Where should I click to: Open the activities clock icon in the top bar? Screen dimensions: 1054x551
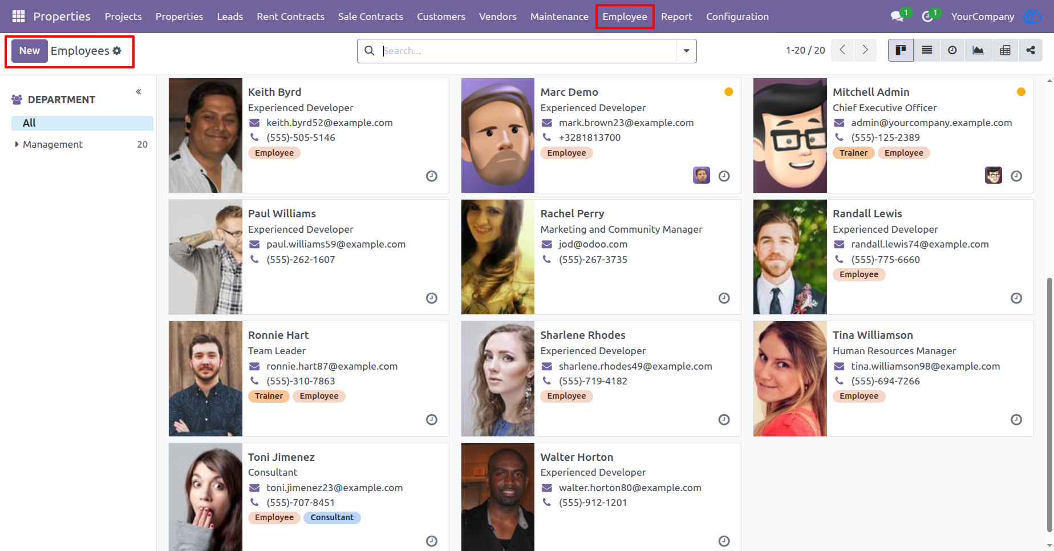[927, 17]
